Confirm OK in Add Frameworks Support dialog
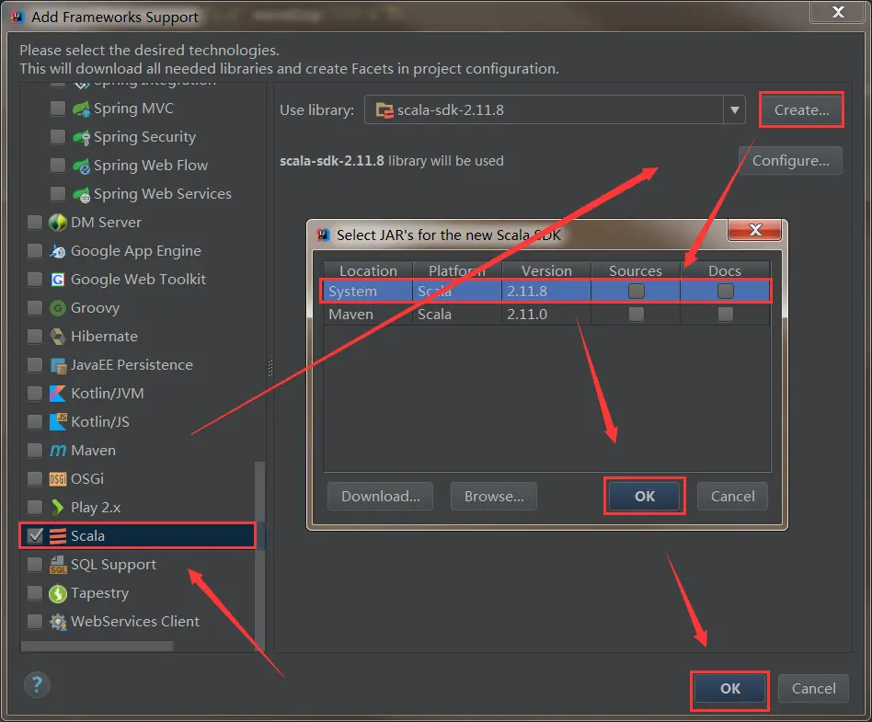 click(729, 689)
